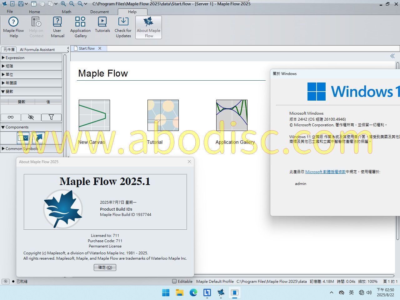This screenshot has width=400, height=300.
Task: Click Maple Flow taskbar icon
Action: 221,292
